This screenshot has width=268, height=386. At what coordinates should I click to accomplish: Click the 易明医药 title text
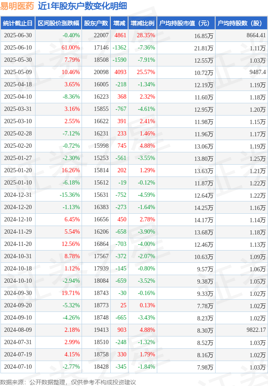(x=17, y=6)
